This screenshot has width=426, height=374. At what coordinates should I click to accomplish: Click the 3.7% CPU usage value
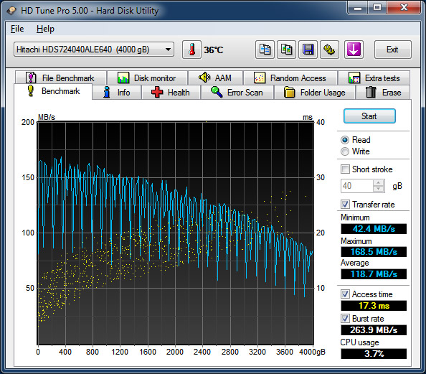pyautogui.click(x=374, y=354)
